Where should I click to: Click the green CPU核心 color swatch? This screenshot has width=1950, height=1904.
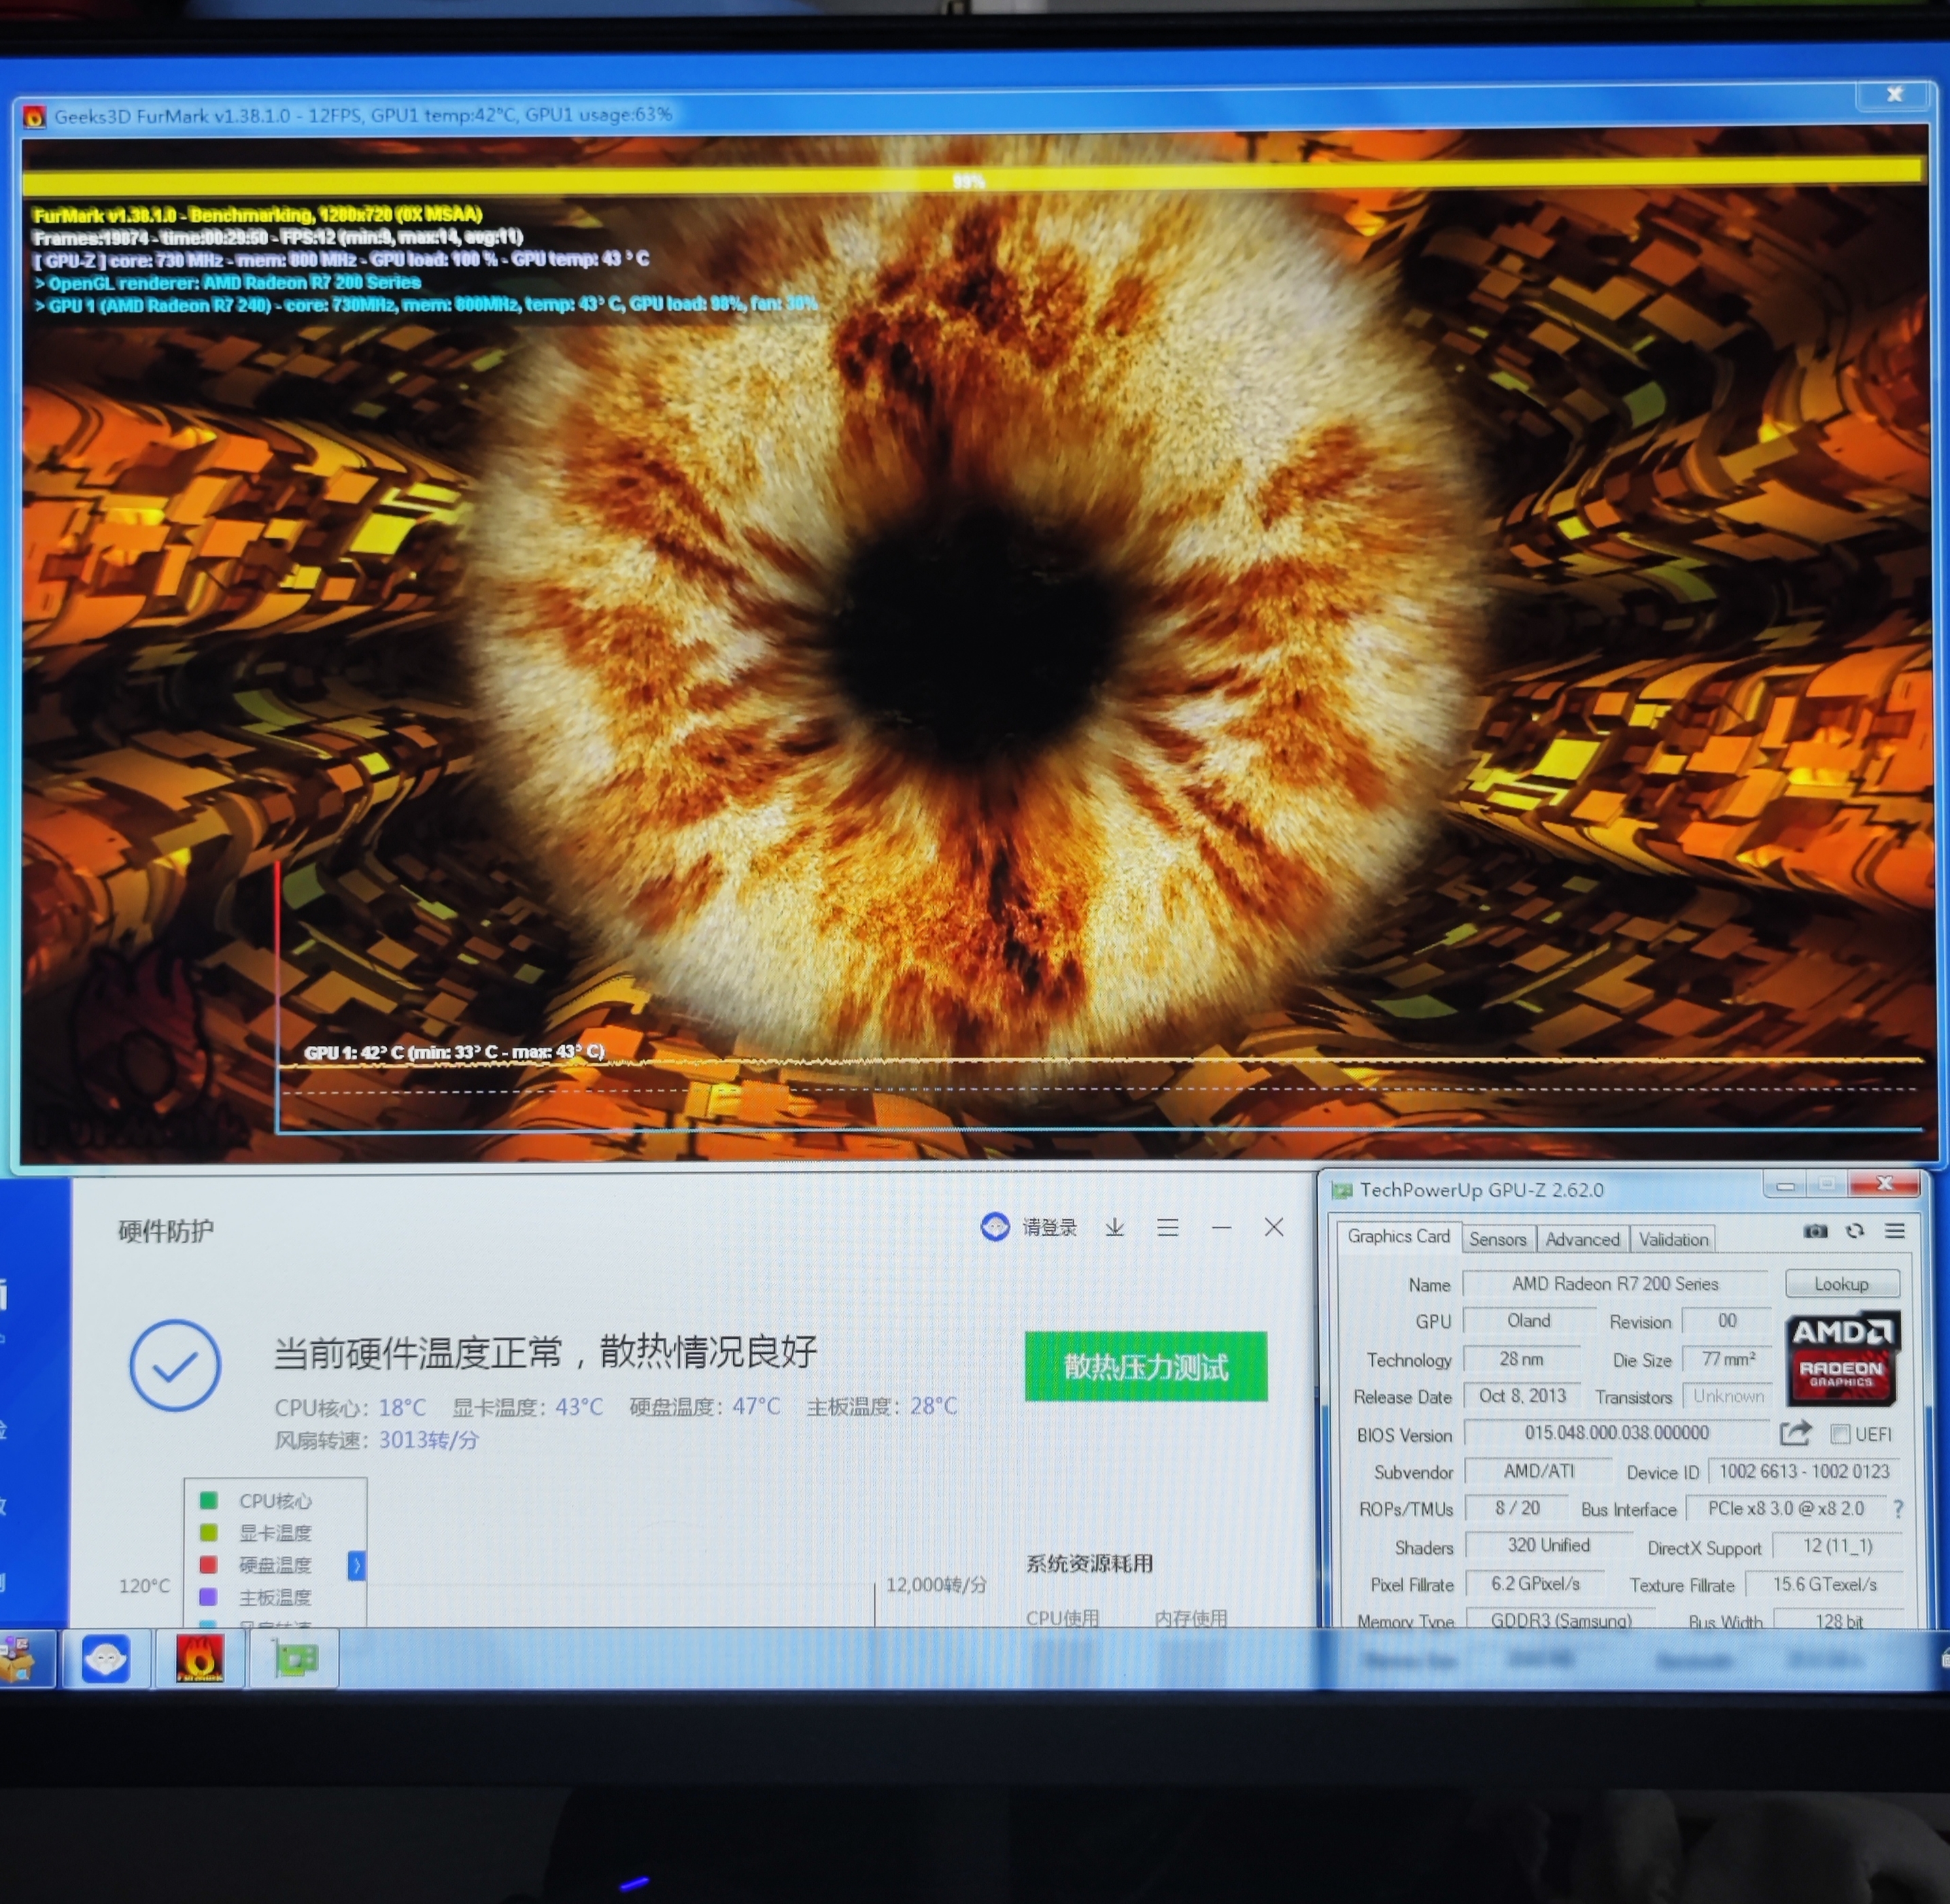click(x=209, y=1500)
